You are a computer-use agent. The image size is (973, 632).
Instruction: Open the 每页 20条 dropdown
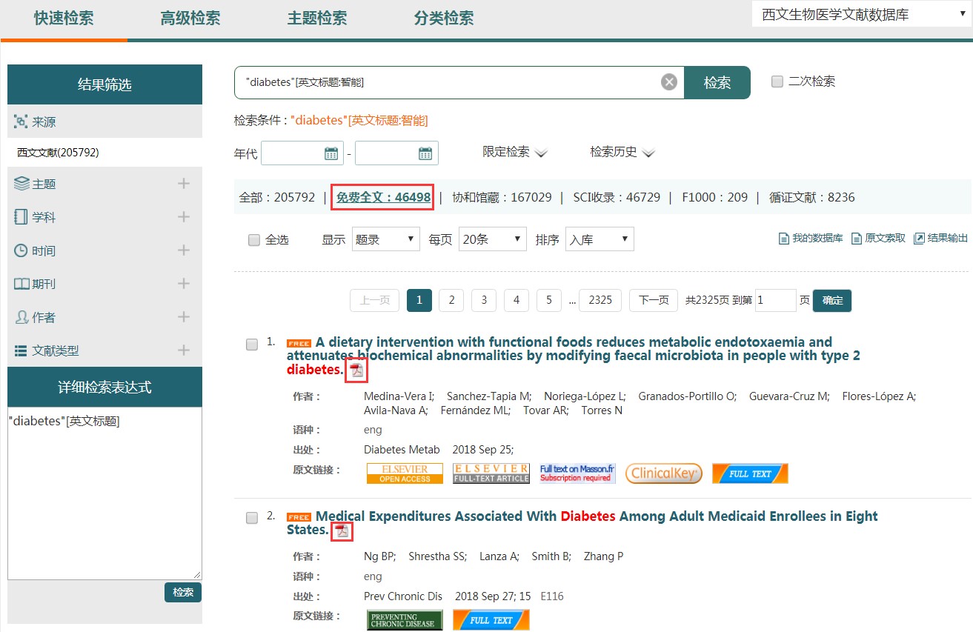(493, 239)
